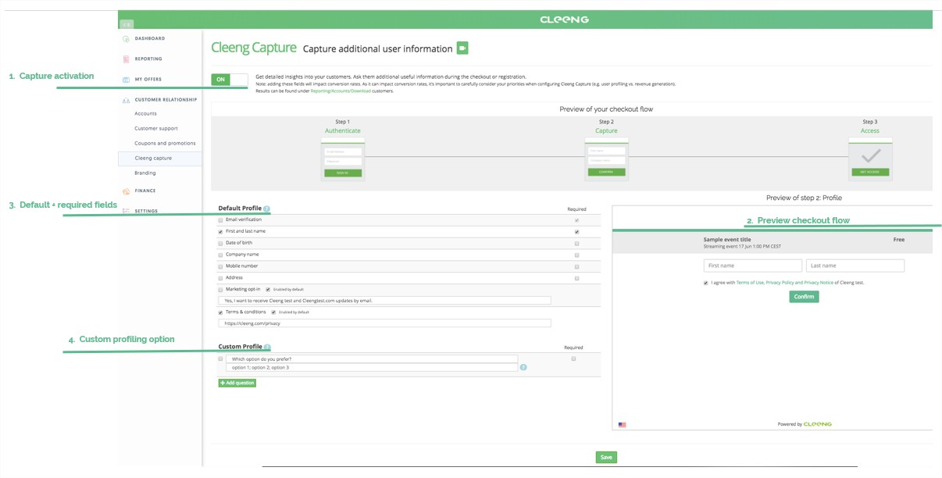The image size is (942, 478).
Task: Click the Terms & conditions URL field
Action: coord(384,323)
